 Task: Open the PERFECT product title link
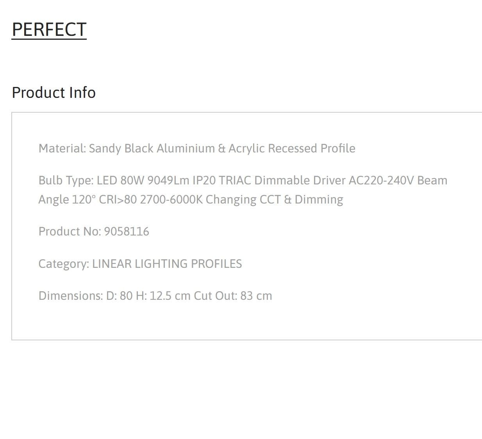[x=49, y=30]
